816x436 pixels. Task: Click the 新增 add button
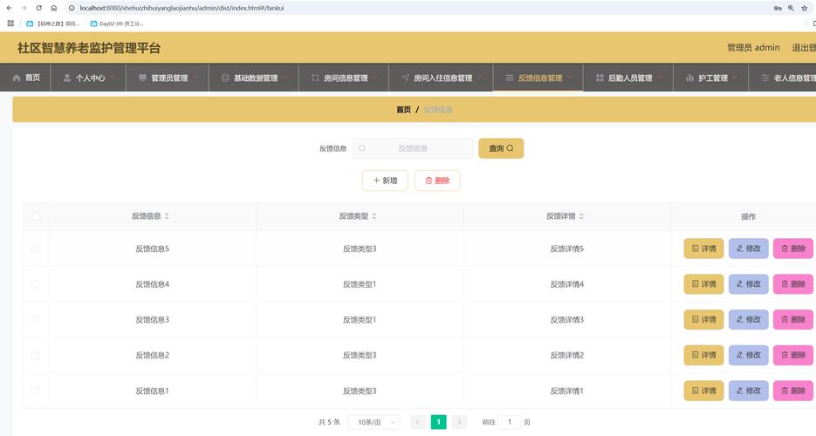[385, 181]
